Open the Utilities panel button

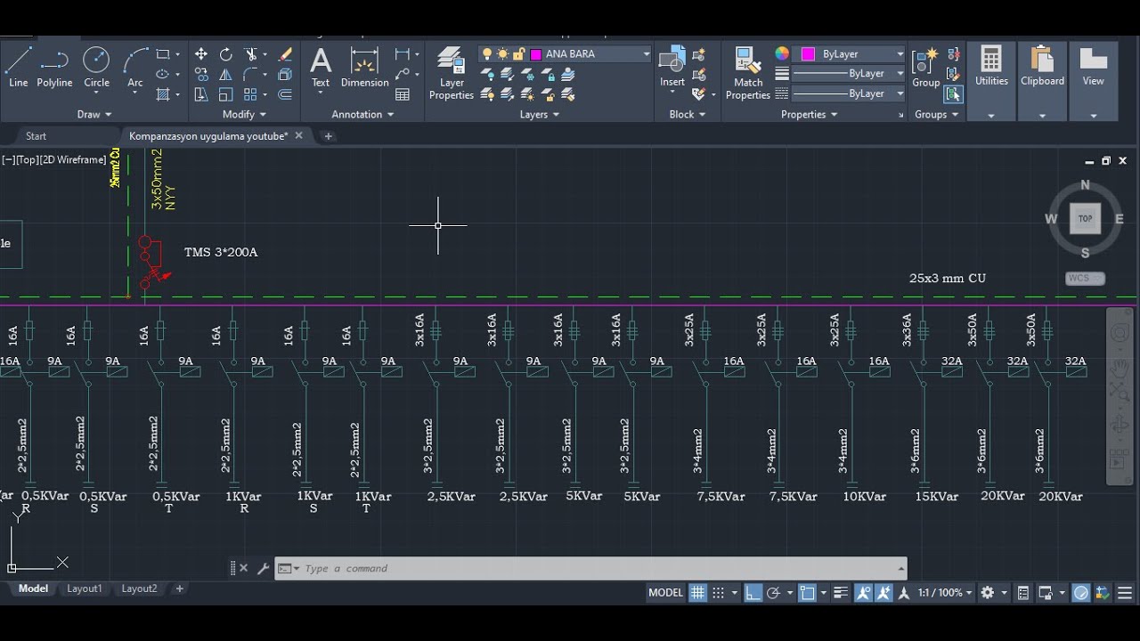[991, 80]
